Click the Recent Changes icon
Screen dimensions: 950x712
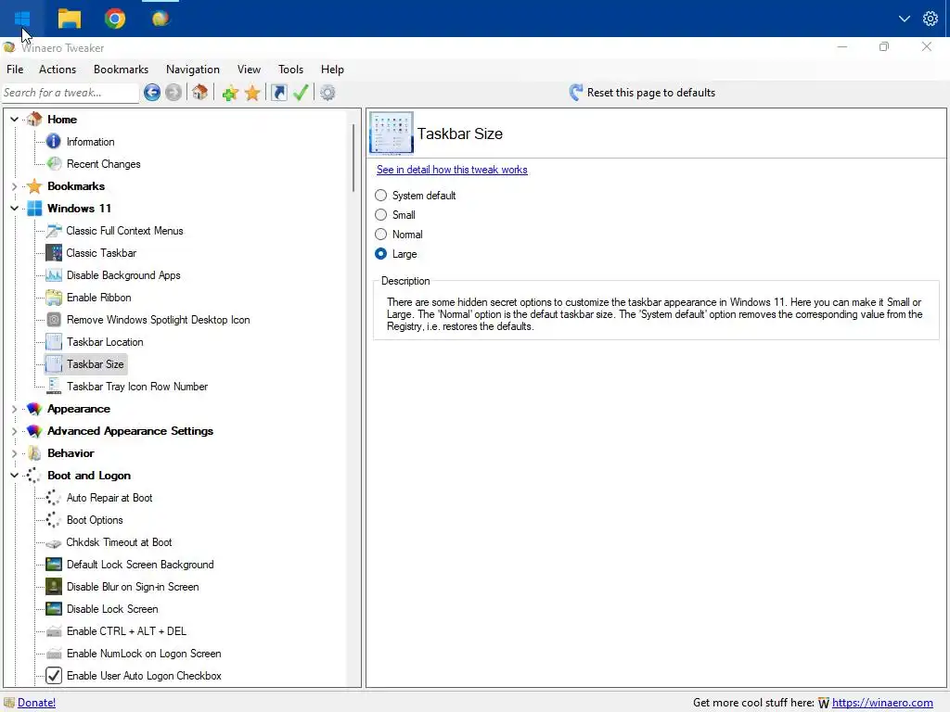point(54,163)
